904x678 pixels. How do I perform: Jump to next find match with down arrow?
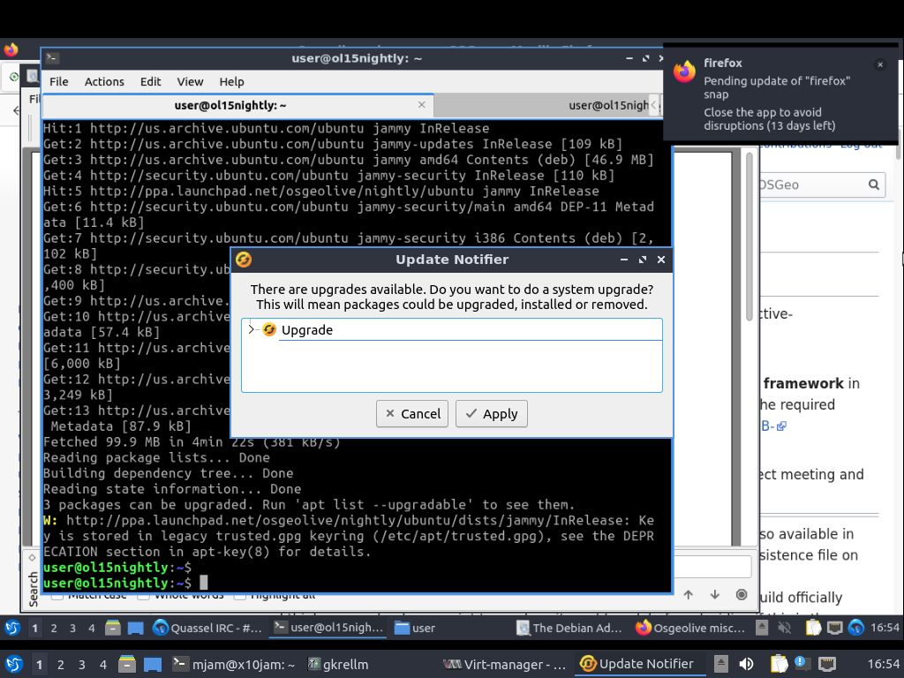click(x=715, y=594)
